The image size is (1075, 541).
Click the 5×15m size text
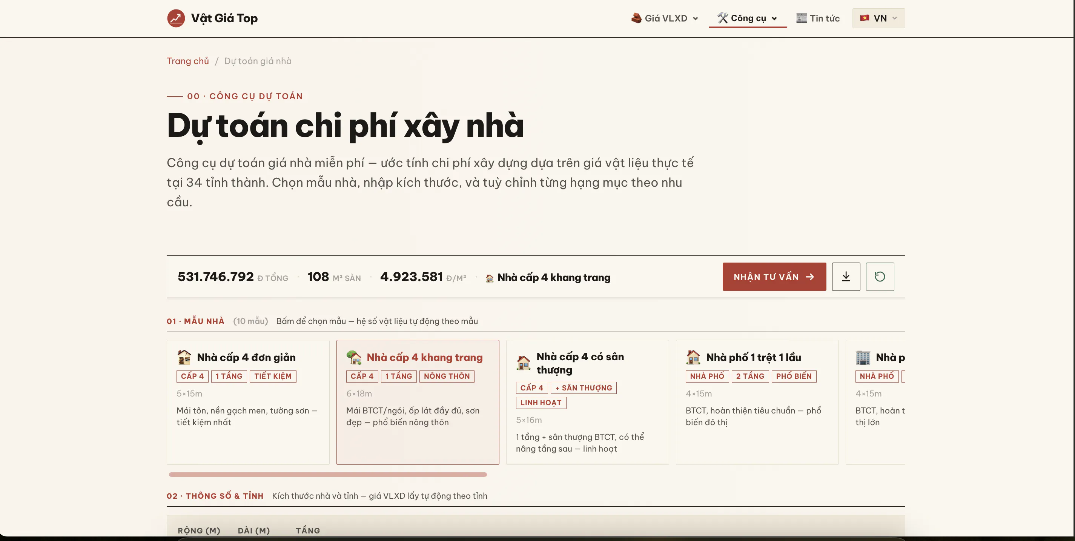189,393
